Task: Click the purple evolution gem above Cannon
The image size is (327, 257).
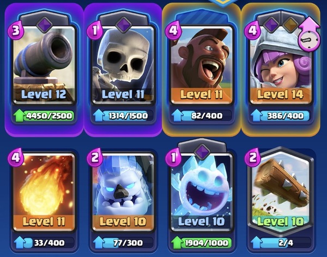Action: click(x=45, y=25)
